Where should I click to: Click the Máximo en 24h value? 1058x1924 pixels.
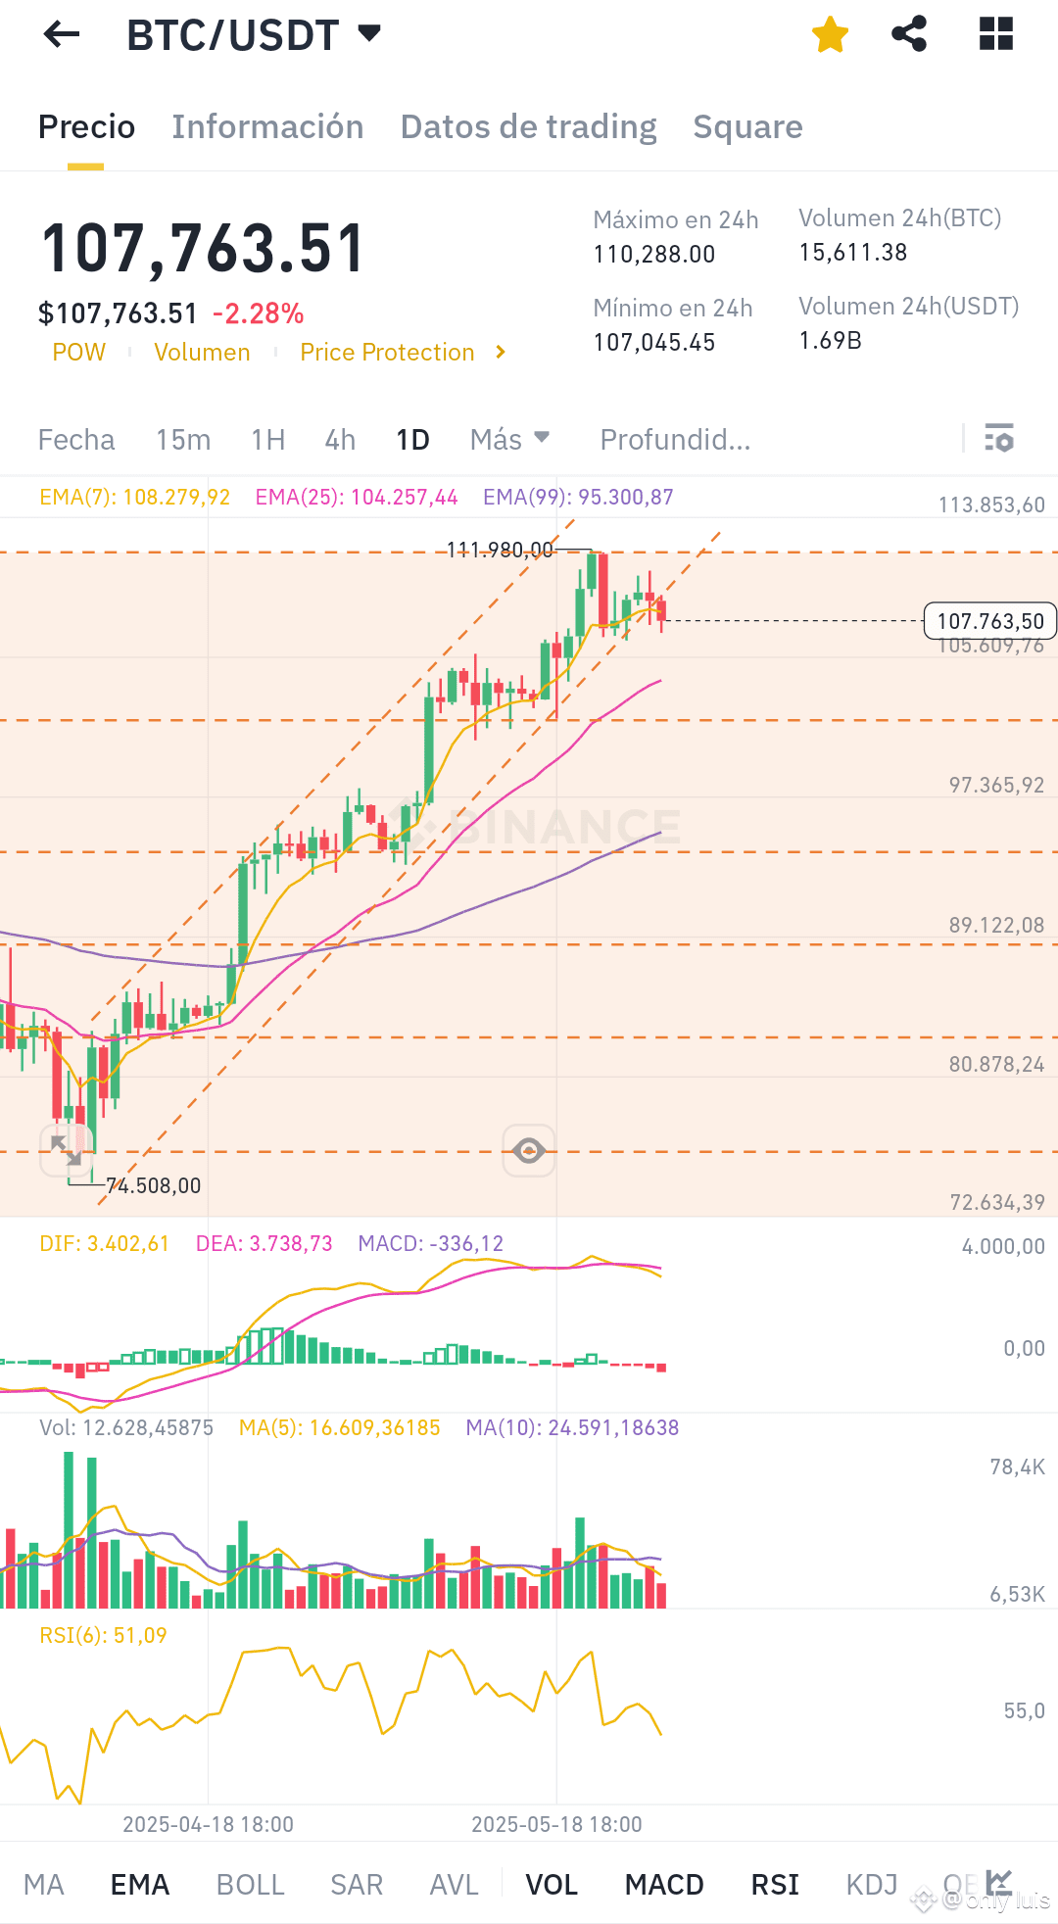(x=654, y=255)
